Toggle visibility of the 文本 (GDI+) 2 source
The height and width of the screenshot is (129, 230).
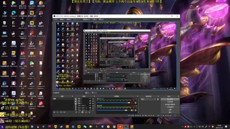click(x=90, y=108)
